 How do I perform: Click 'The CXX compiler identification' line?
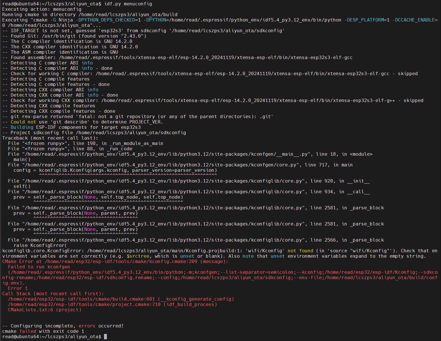coord(70,47)
